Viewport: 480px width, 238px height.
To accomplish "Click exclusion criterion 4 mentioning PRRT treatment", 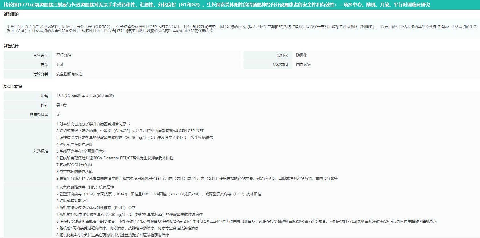I will point(96,208).
